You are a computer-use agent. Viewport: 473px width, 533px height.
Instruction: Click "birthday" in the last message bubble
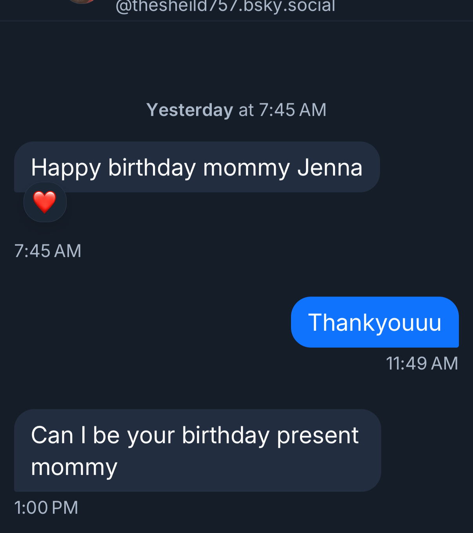click(226, 435)
